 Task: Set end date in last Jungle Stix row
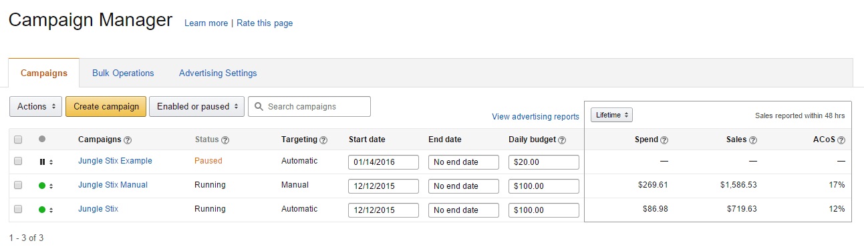(464, 210)
